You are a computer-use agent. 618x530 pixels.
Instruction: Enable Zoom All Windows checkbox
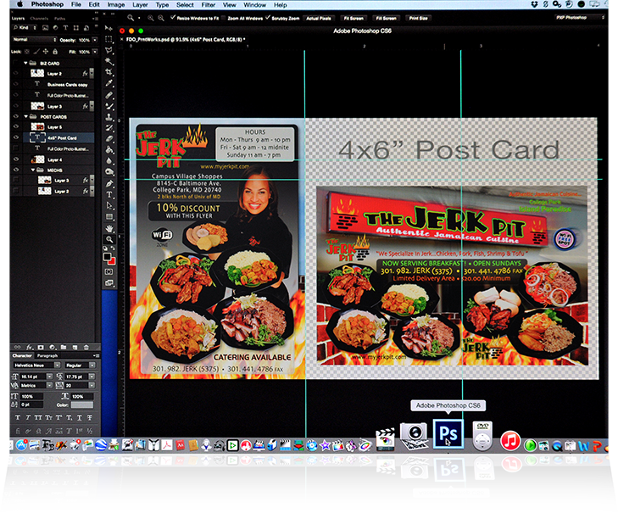(224, 18)
